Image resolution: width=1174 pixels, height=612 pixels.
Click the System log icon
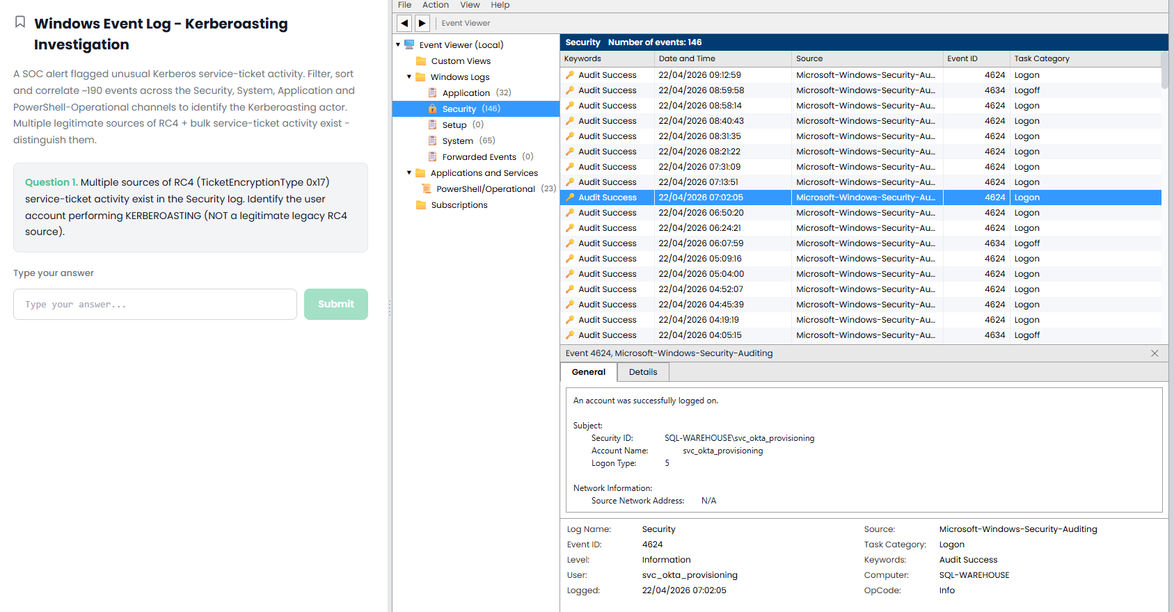tap(432, 140)
